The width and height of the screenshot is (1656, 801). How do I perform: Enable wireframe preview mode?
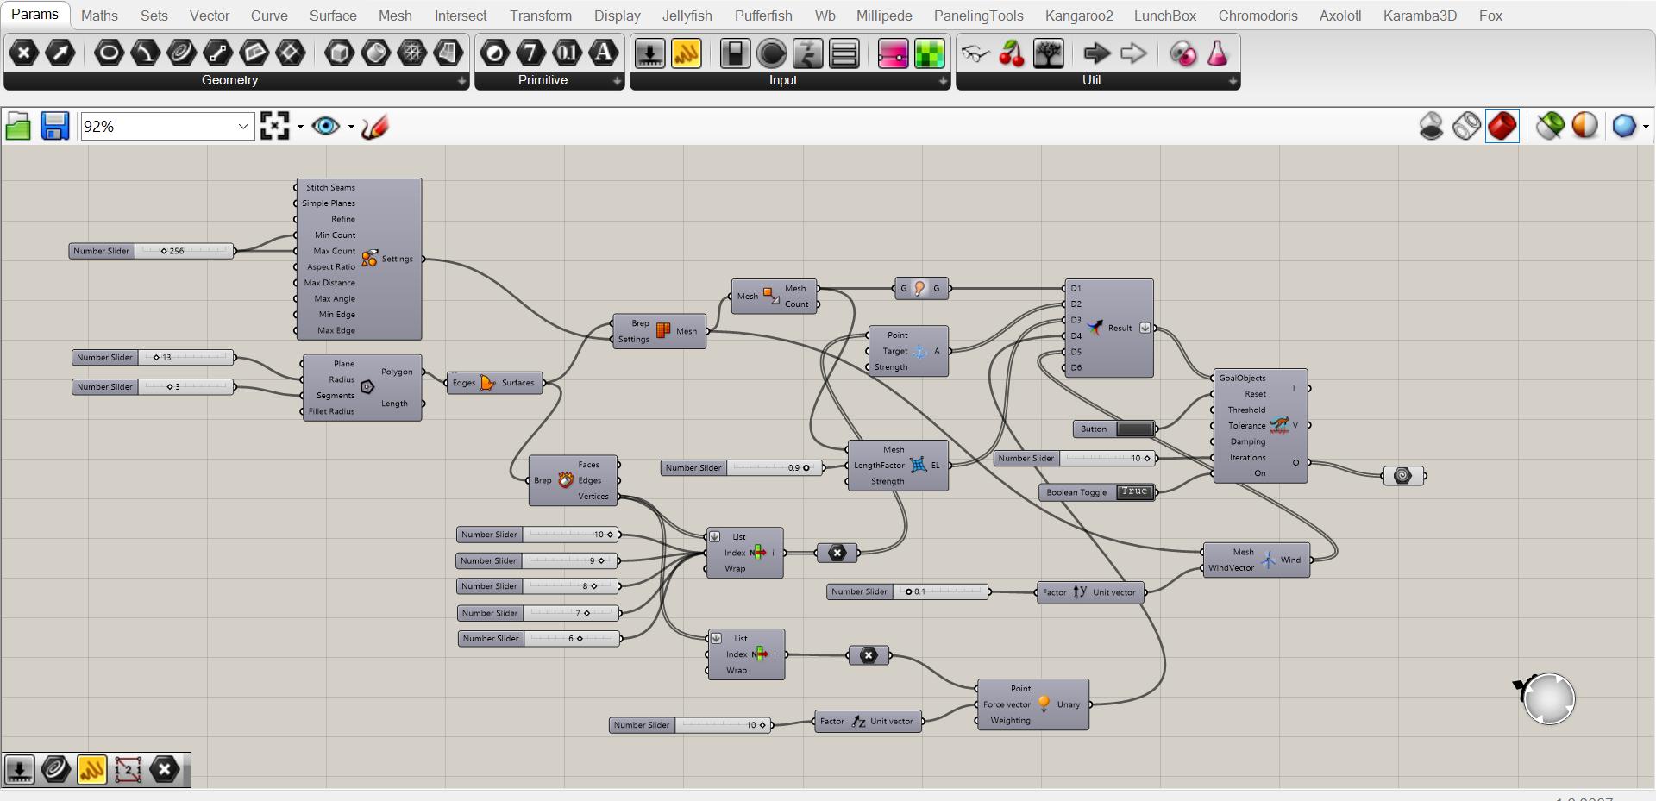(x=1466, y=126)
